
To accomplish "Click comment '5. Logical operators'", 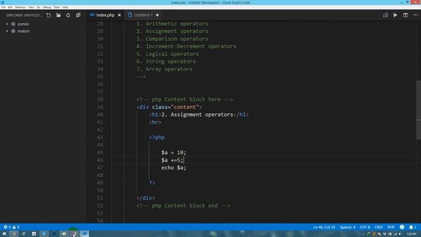I will [168, 54].
